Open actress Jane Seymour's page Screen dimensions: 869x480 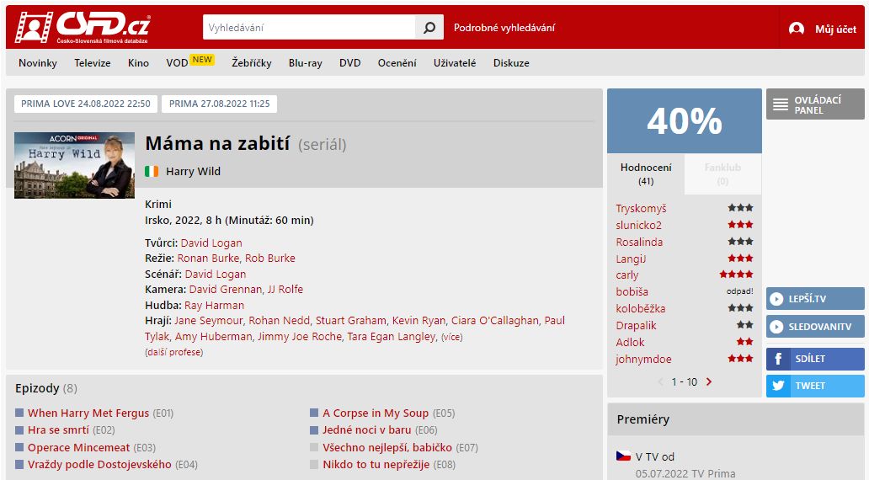[x=208, y=320]
